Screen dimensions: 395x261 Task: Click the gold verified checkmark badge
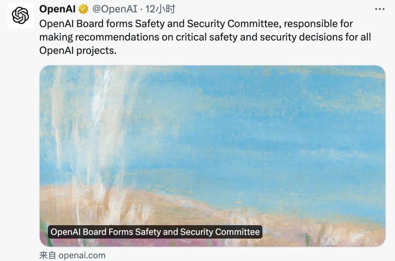(x=83, y=9)
